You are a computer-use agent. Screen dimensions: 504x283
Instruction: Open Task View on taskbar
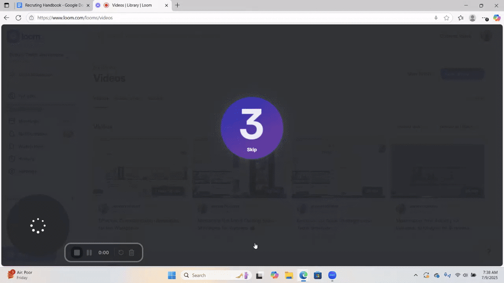[259, 275]
